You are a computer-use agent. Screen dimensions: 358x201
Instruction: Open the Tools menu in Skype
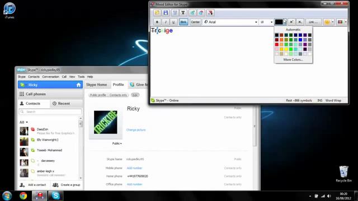point(81,77)
